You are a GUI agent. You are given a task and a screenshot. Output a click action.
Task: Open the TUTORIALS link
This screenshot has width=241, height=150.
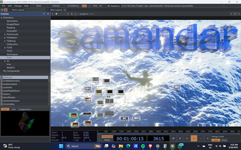[73, 6]
